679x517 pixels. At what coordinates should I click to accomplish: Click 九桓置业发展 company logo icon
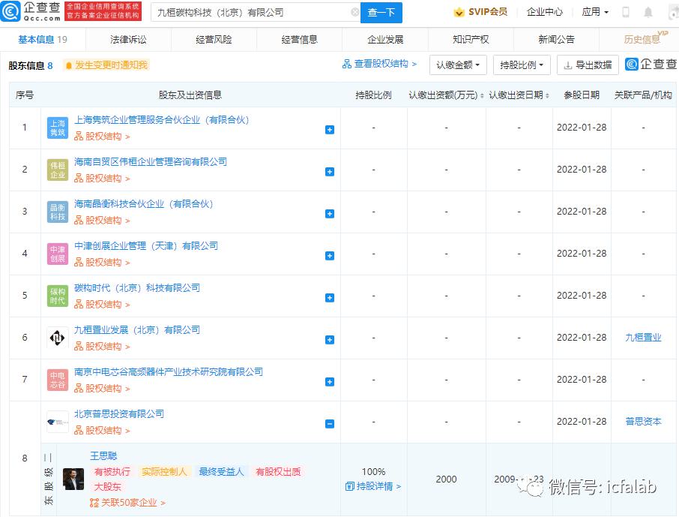tap(58, 338)
